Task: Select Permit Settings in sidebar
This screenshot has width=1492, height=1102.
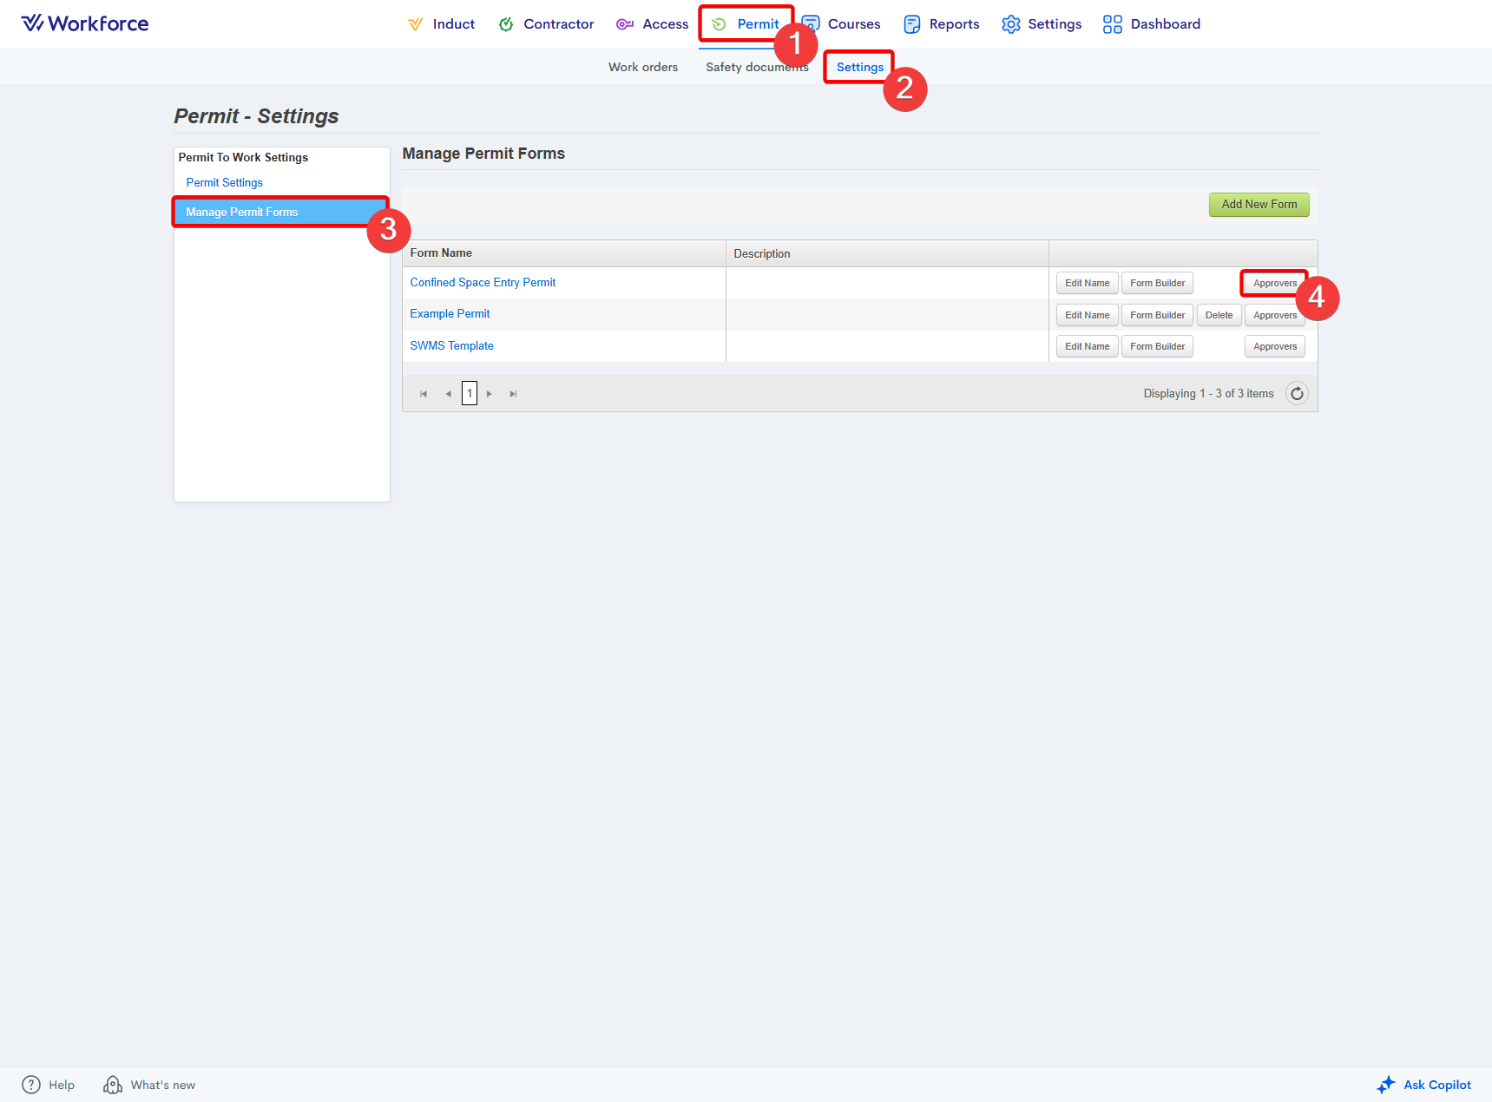Action: coord(224,183)
